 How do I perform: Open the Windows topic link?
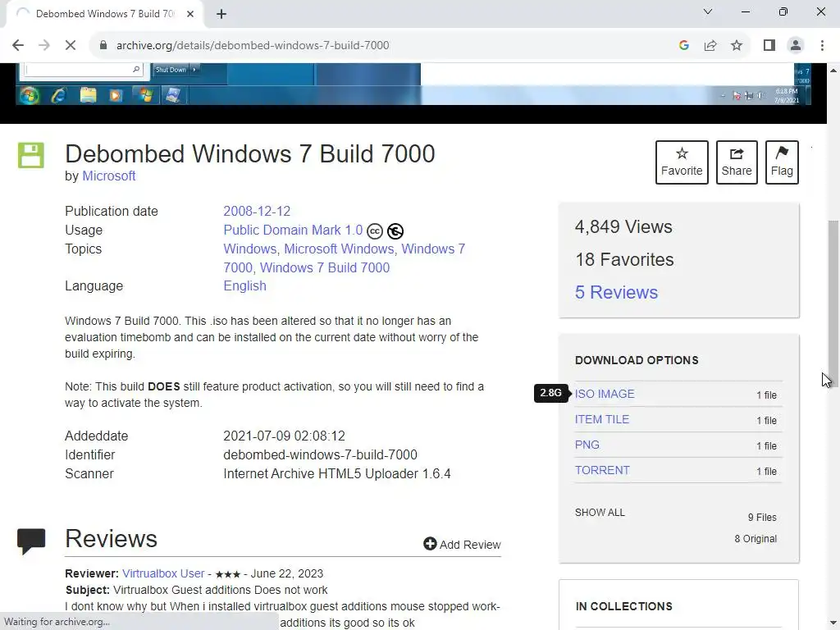click(x=249, y=249)
